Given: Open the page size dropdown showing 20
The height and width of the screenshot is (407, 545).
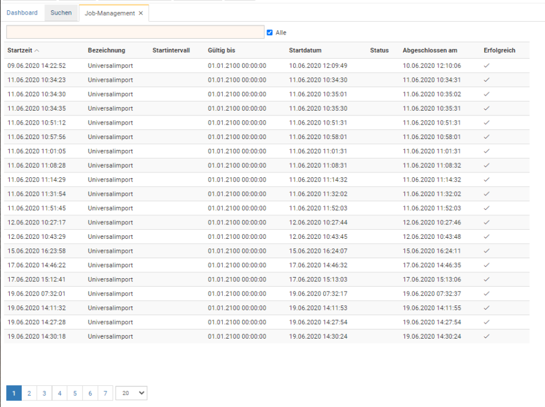Looking at the screenshot, I should [x=131, y=393].
